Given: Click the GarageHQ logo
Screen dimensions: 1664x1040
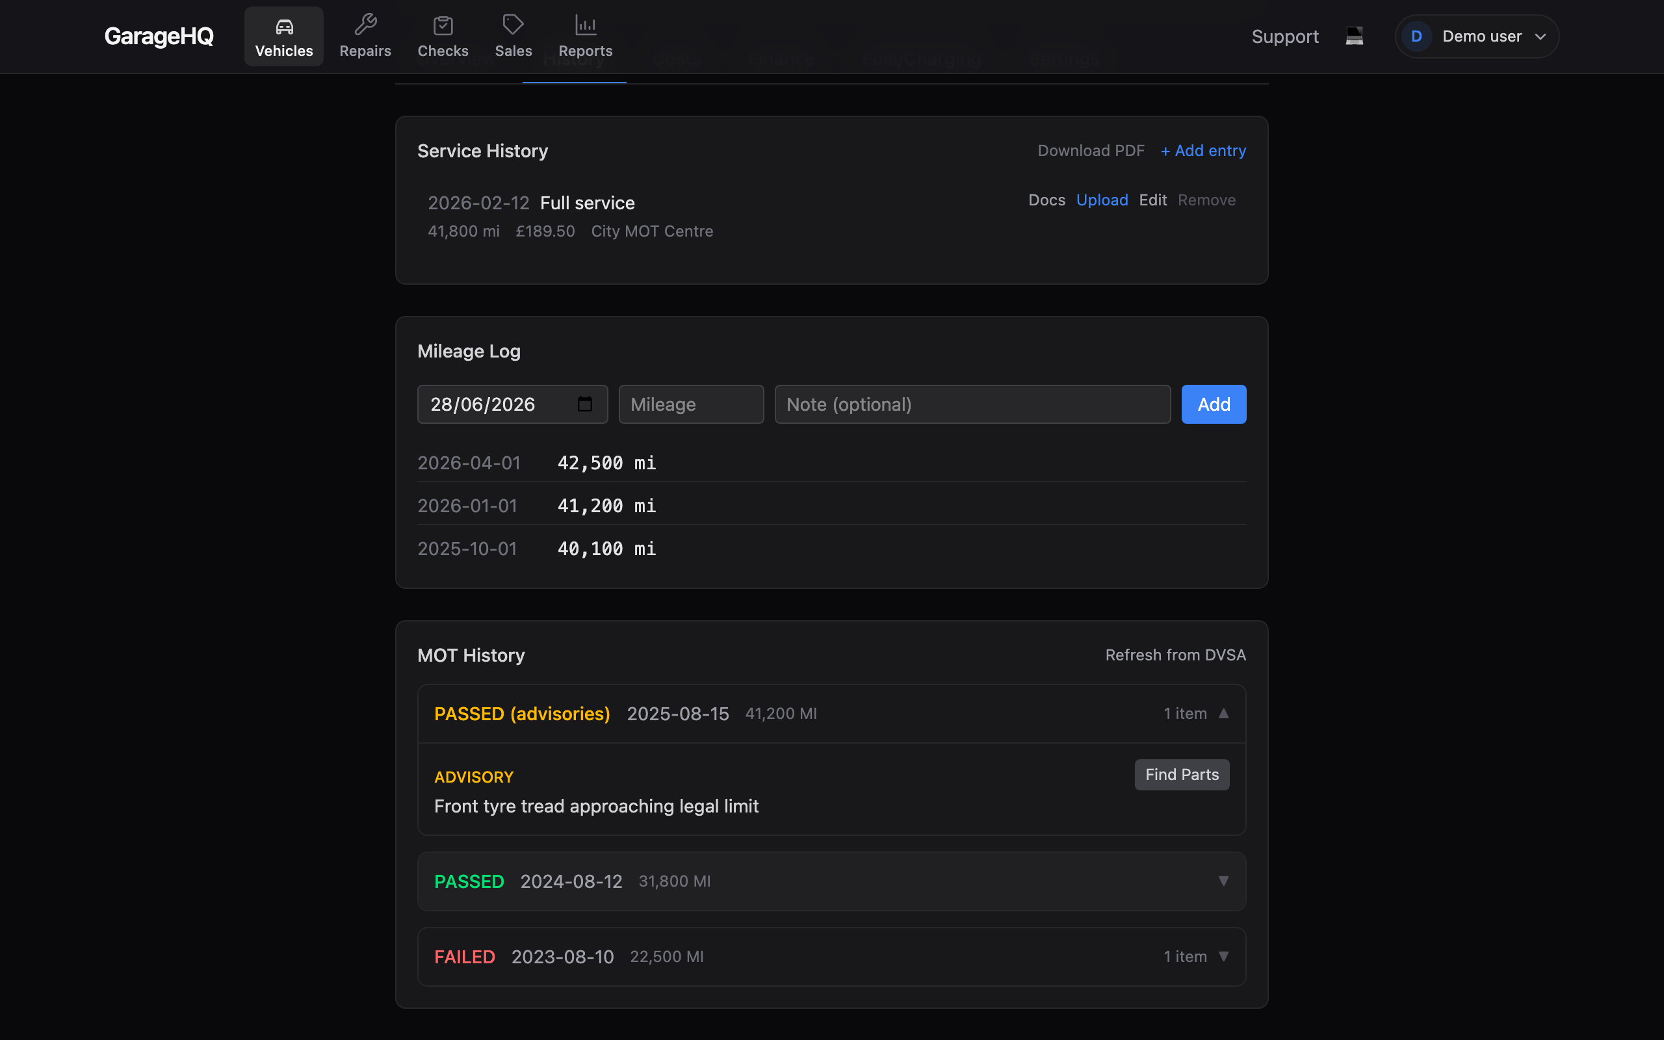Looking at the screenshot, I should pyautogui.click(x=159, y=36).
